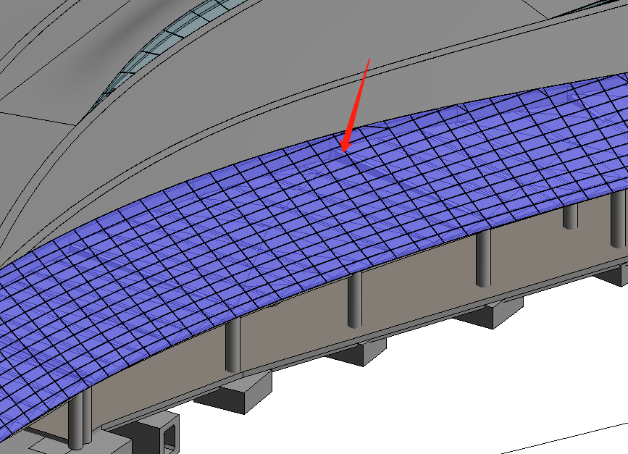628x454 pixels.
Task: Click the tip of the red arrow
Action: pyautogui.click(x=342, y=151)
